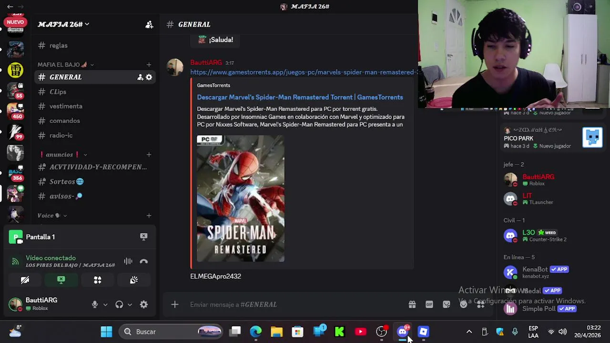Open the radio-ic channel
Viewport: 610px width, 343px height.
[95, 135]
